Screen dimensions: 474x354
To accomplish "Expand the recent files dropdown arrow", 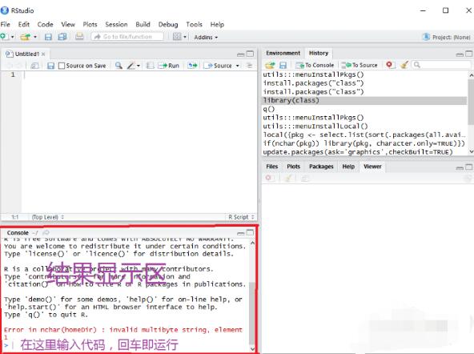I will 35,37.
